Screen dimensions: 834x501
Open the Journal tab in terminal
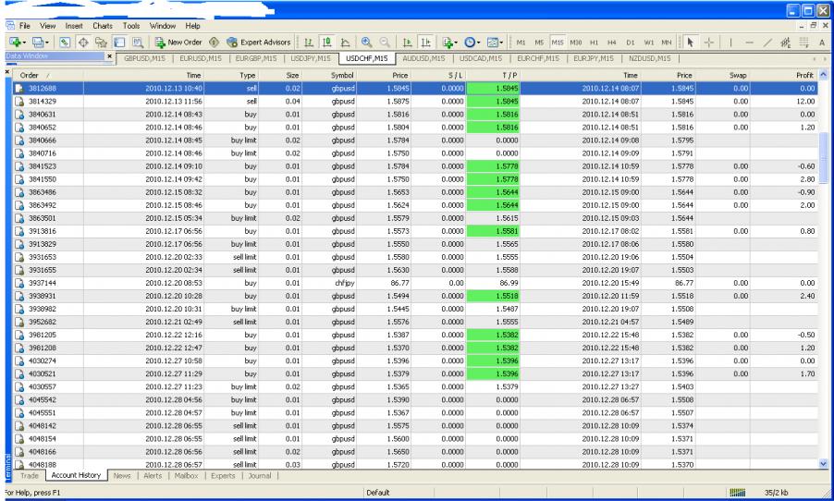[x=260, y=476]
